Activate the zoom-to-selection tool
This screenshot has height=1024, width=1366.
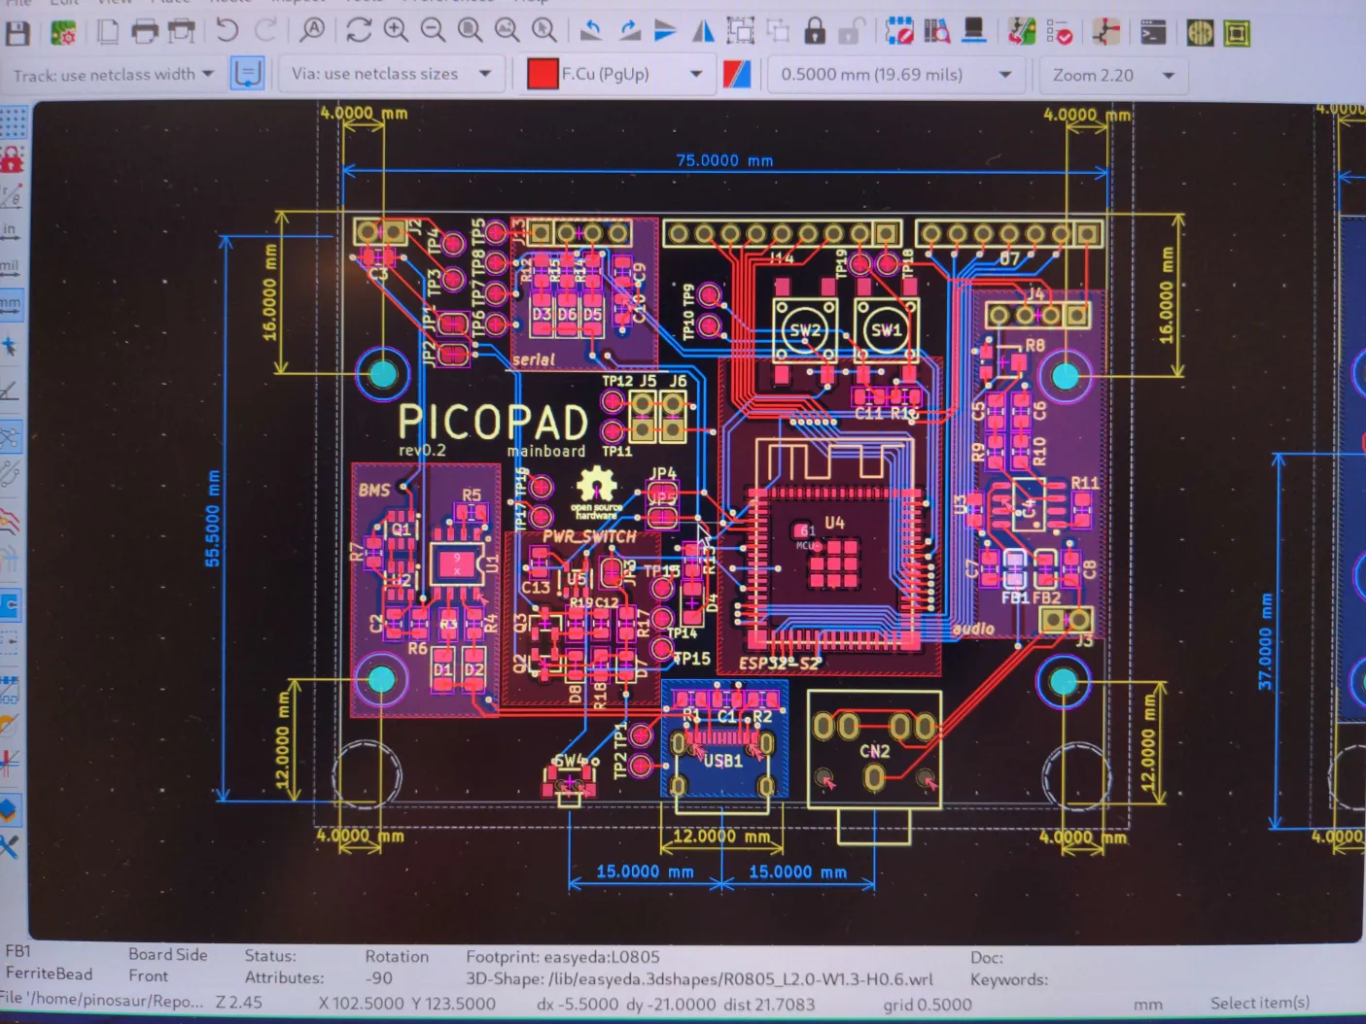coord(544,30)
